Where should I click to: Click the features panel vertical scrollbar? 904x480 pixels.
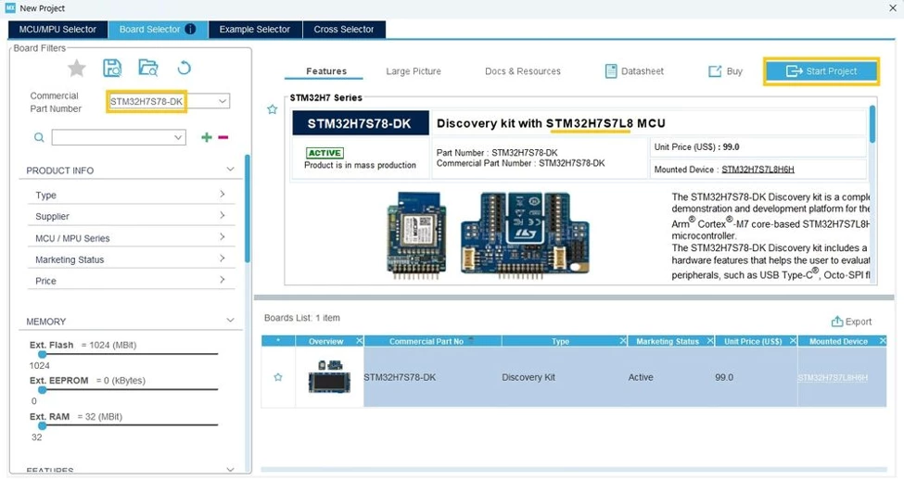(872, 124)
